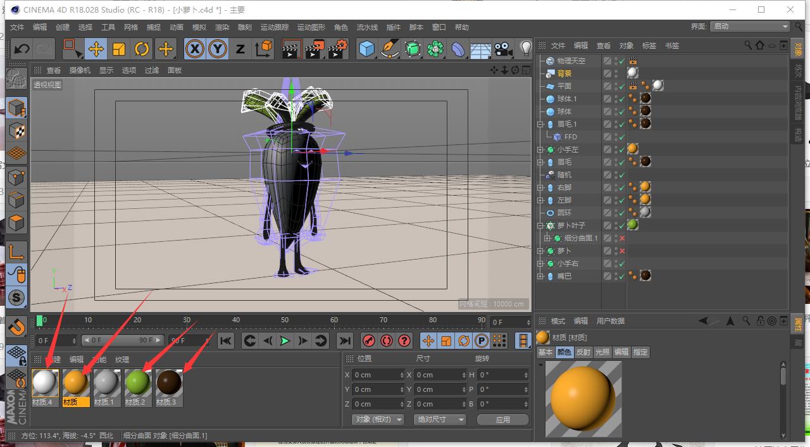Click frame 50 on the timeline ruler
The height and width of the screenshot is (447, 810).
pos(285,320)
